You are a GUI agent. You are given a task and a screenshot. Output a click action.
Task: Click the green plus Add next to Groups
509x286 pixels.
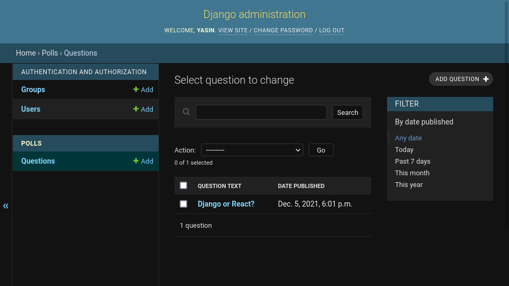(x=143, y=90)
